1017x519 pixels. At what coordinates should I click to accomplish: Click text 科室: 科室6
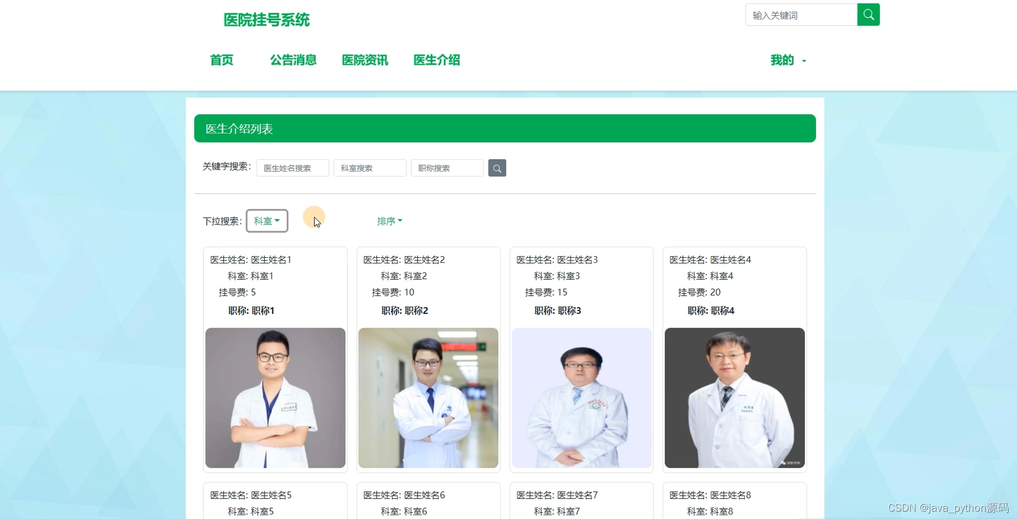pyautogui.click(x=404, y=511)
